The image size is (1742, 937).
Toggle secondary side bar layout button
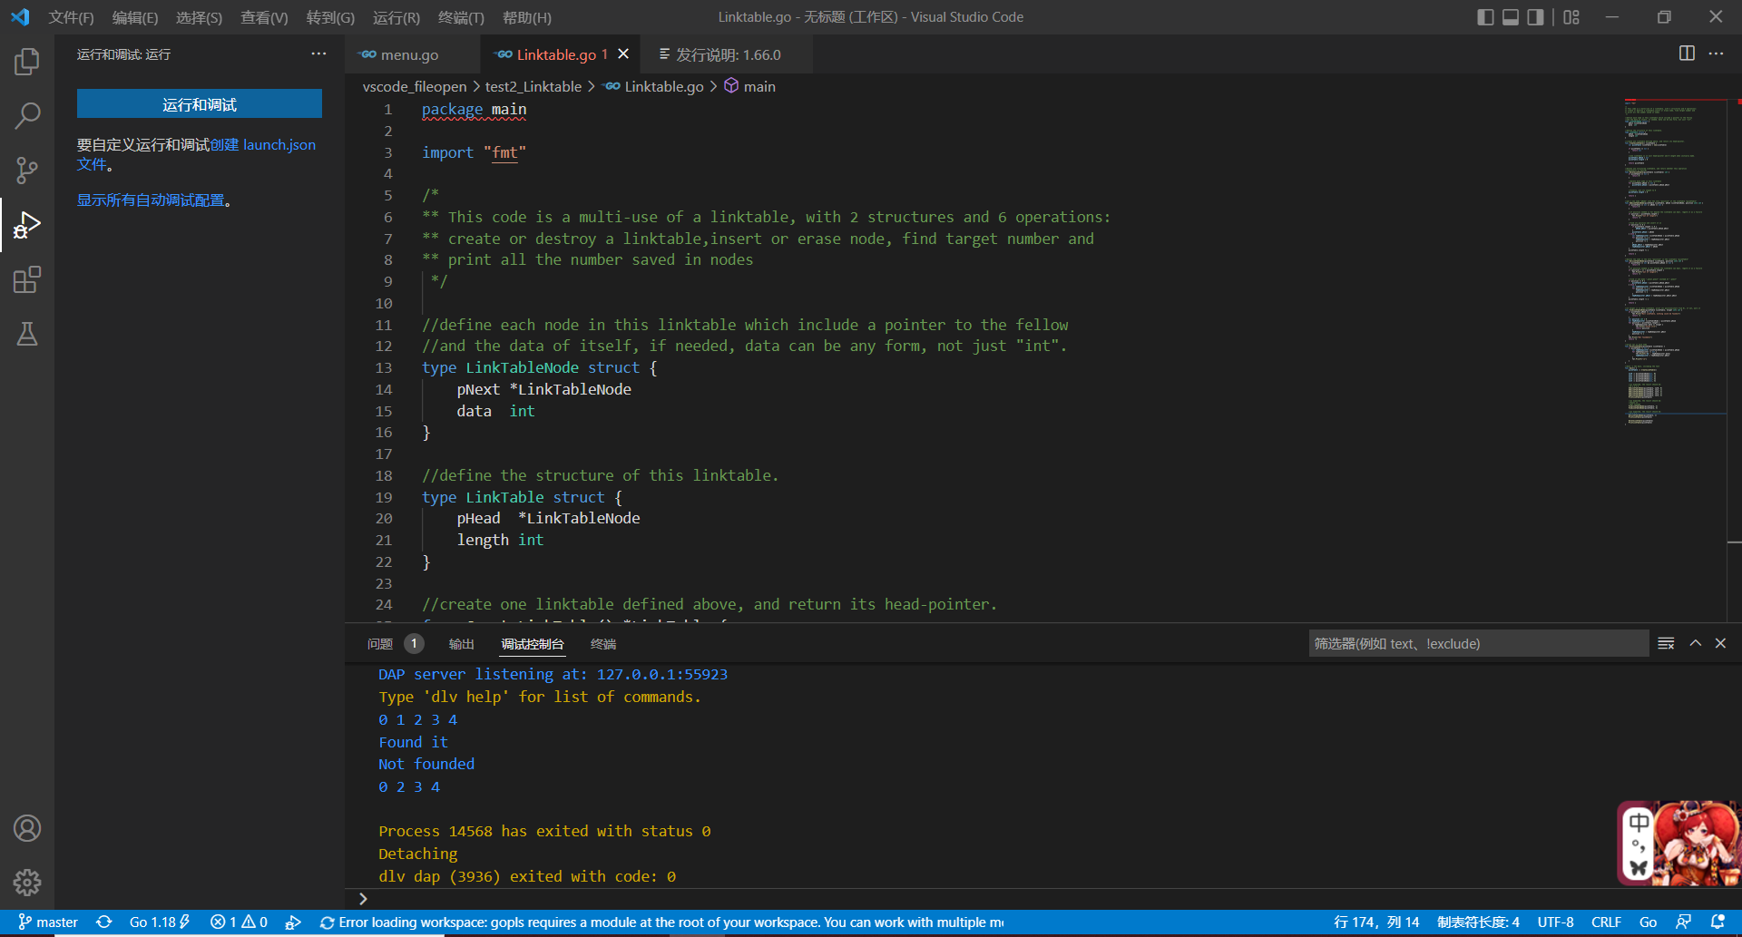pyautogui.click(x=1535, y=17)
